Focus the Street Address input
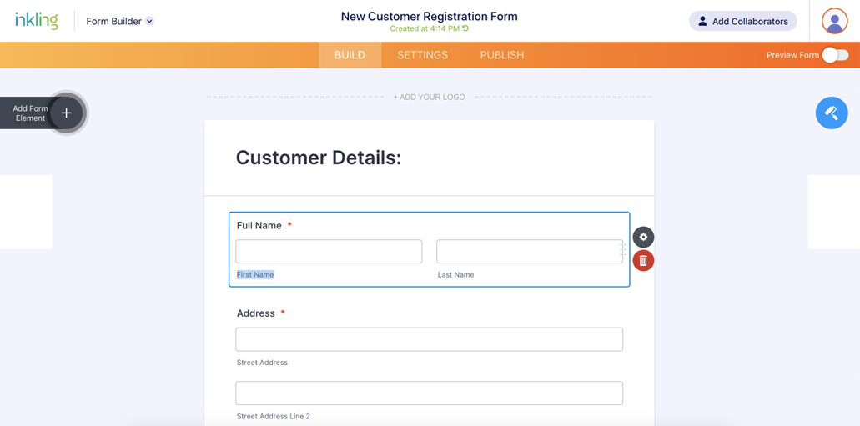The image size is (860, 426). pos(429,339)
